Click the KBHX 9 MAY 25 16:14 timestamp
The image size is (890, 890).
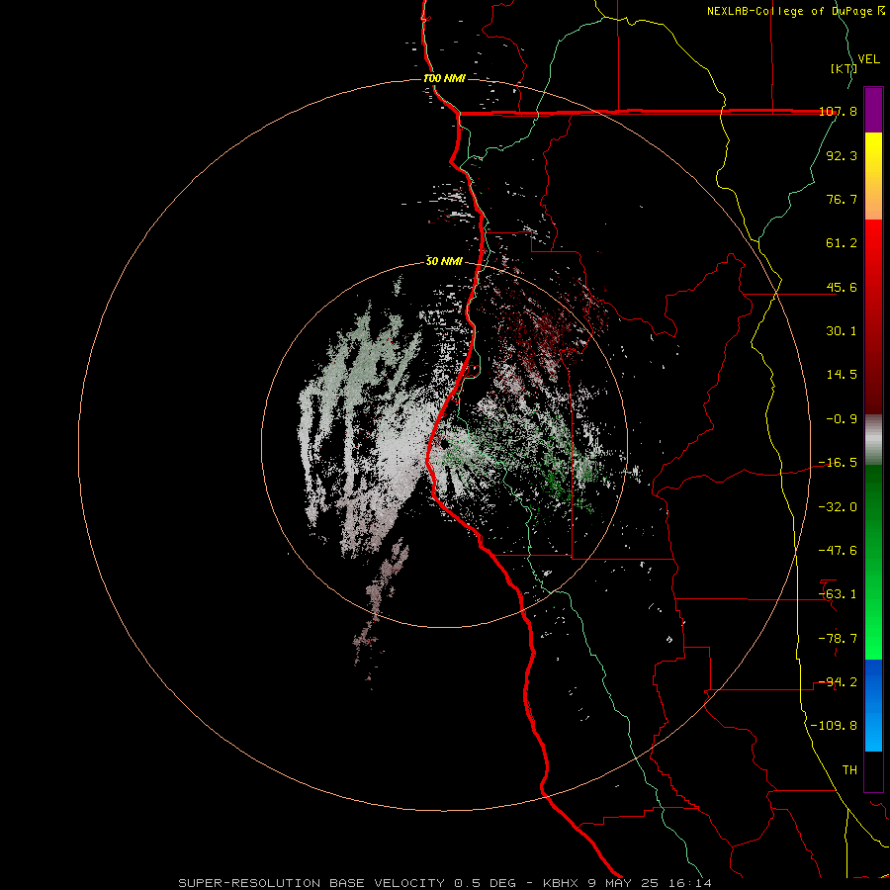tap(627, 883)
